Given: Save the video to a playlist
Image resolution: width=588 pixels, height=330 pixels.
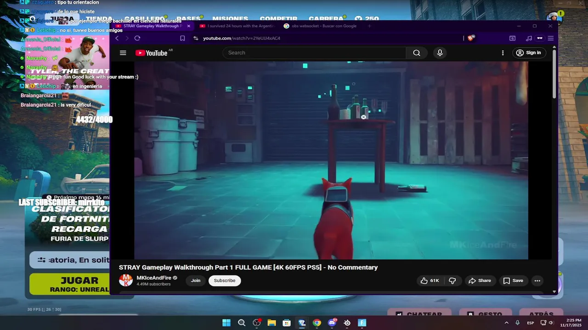Looking at the screenshot, I should pos(513,280).
